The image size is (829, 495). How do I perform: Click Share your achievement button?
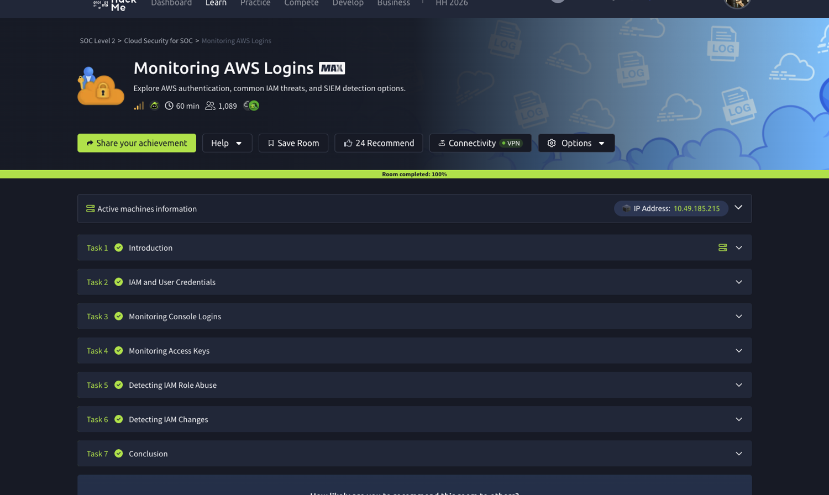tap(137, 143)
